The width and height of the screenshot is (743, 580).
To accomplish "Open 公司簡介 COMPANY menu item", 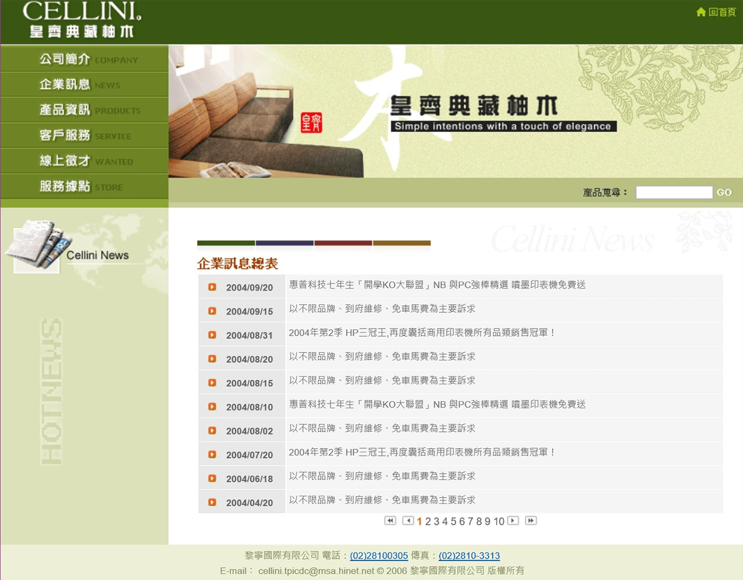I will (x=85, y=59).
